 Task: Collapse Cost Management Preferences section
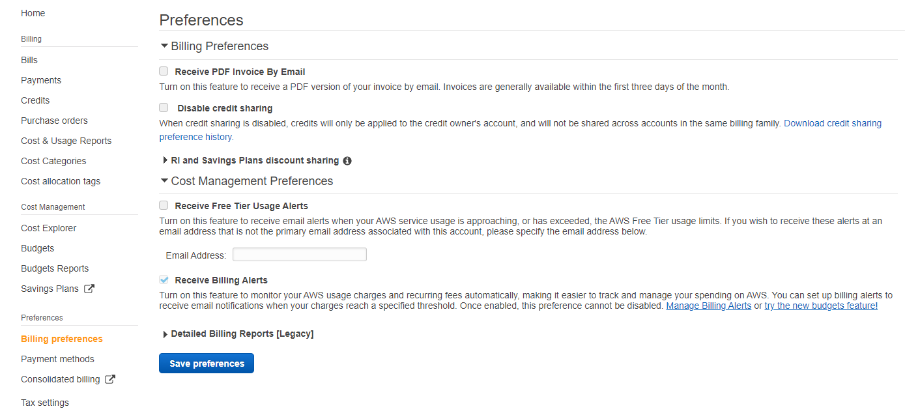coord(164,180)
